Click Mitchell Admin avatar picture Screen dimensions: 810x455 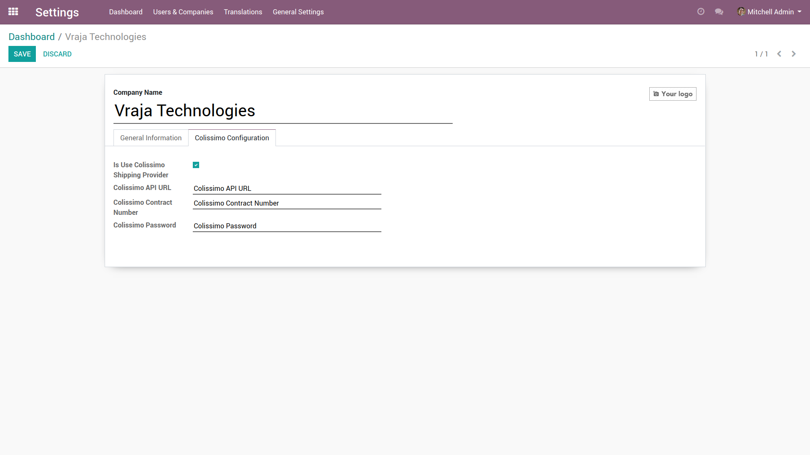(x=741, y=12)
